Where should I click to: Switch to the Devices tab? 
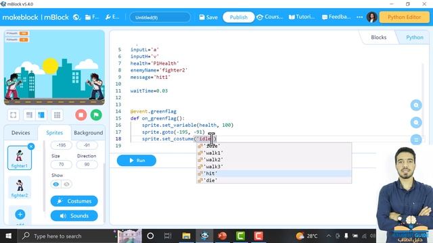[21, 133]
